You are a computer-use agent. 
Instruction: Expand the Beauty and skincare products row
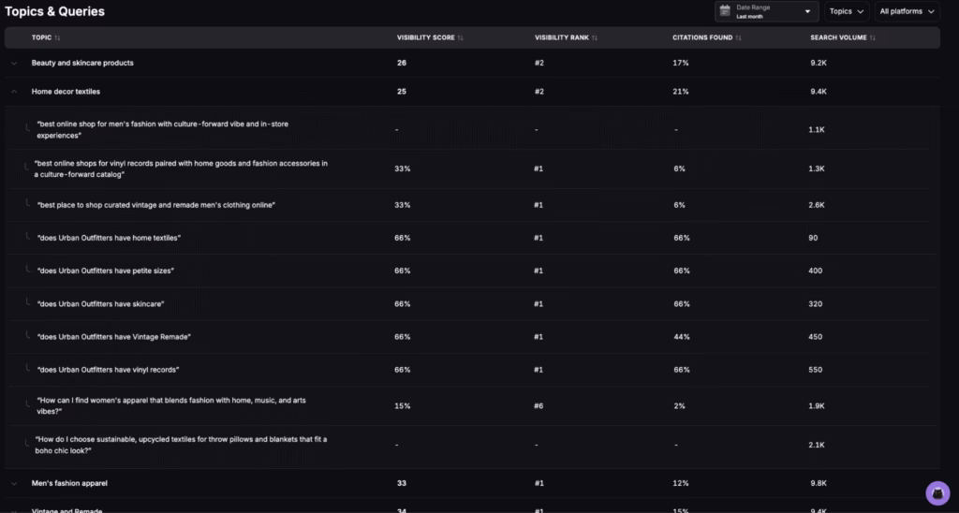point(14,63)
